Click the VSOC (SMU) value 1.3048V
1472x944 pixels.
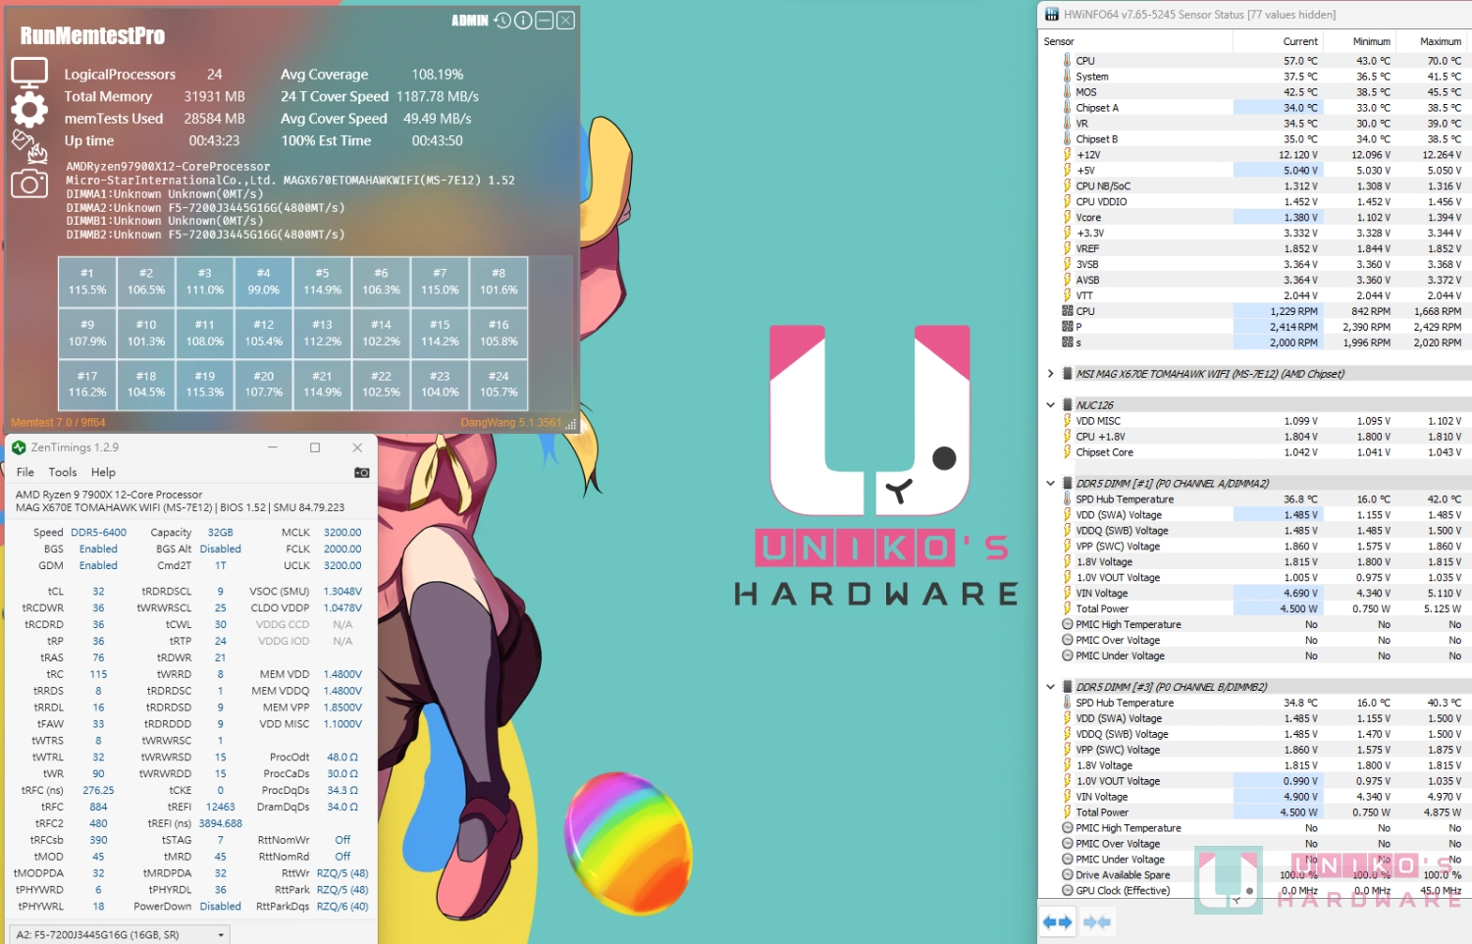342,592
